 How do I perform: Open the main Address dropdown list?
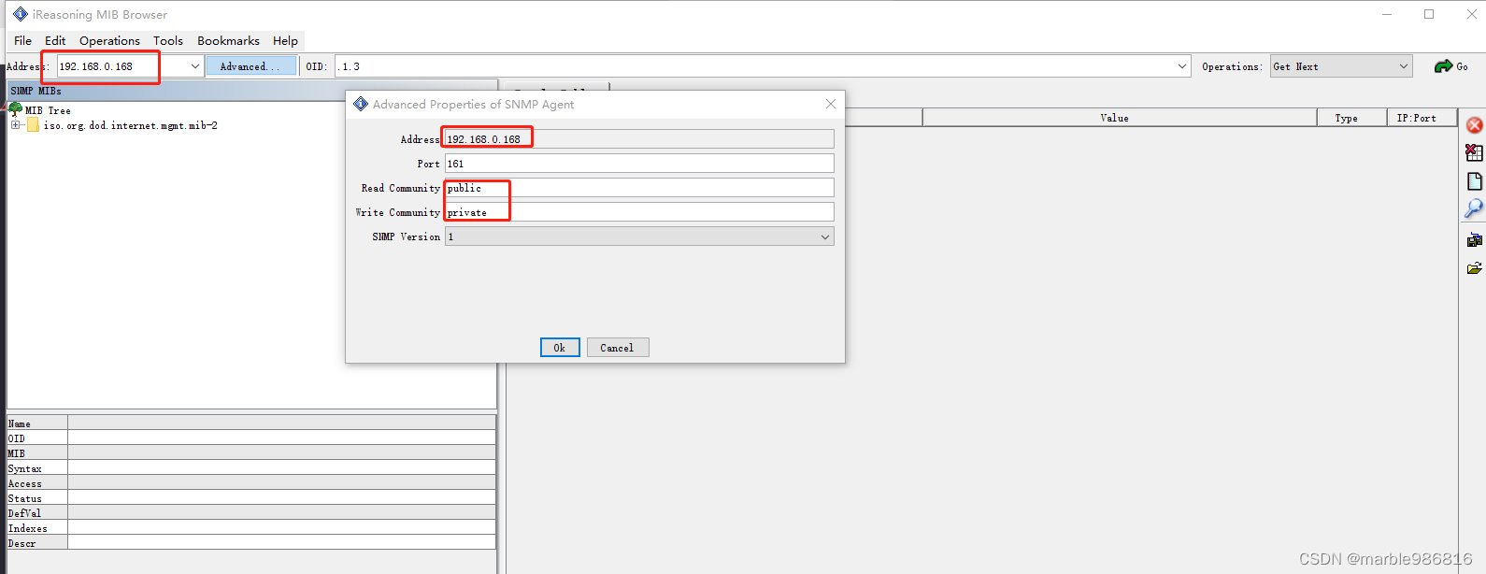pyautogui.click(x=194, y=66)
